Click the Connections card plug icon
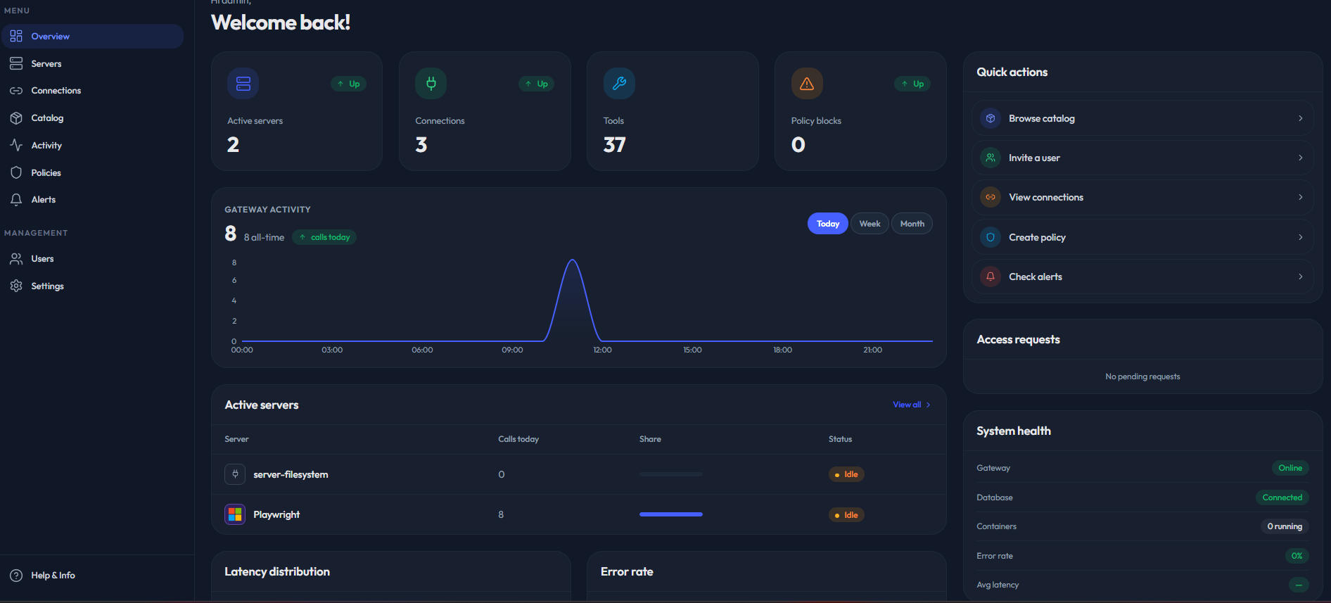 click(431, 84)
